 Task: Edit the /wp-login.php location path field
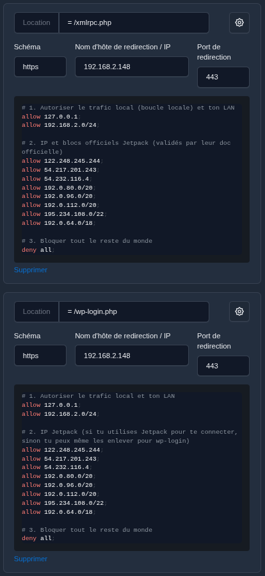pos(134,311)
